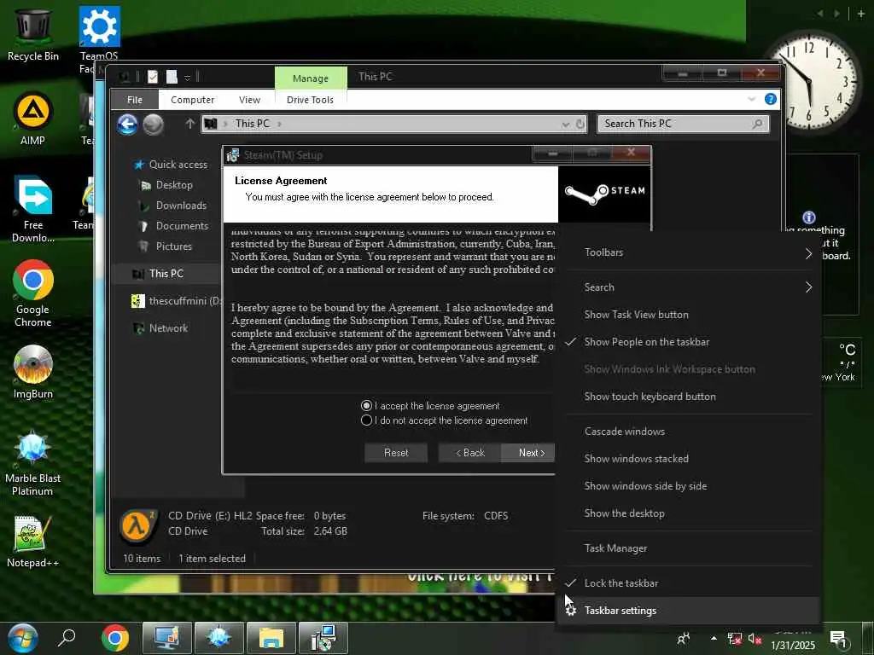Click the volume muted tray icon
Viewport: 874px width, 655px height.
point(755,639)
